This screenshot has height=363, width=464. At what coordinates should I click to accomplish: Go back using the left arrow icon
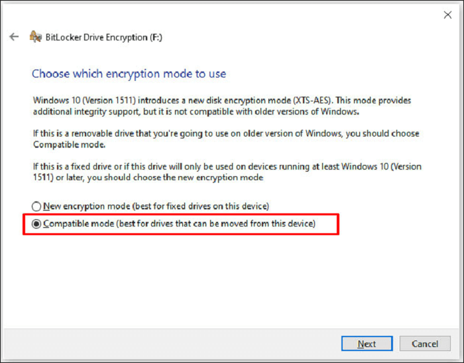[14, 37]
